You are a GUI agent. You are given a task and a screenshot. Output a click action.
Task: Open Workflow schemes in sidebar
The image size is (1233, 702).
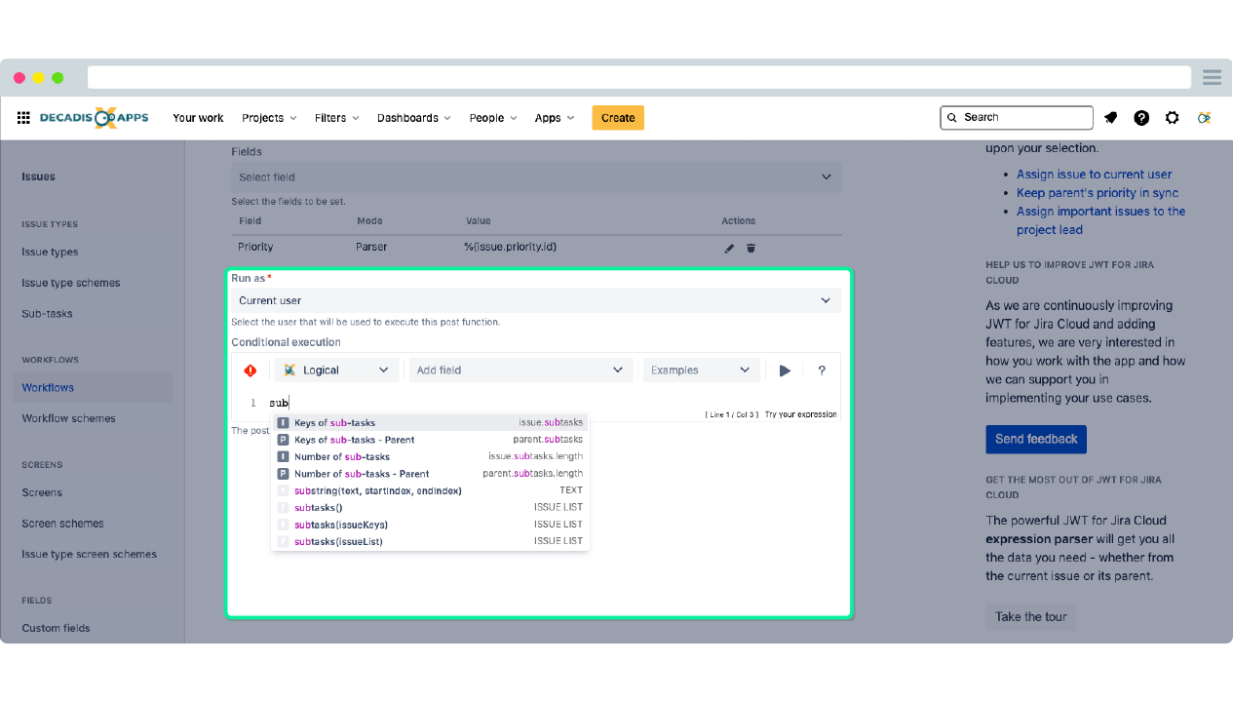tap(68, 418)
